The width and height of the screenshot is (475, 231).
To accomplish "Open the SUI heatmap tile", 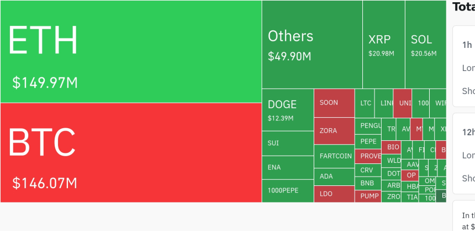I will [x=287, y=143].
